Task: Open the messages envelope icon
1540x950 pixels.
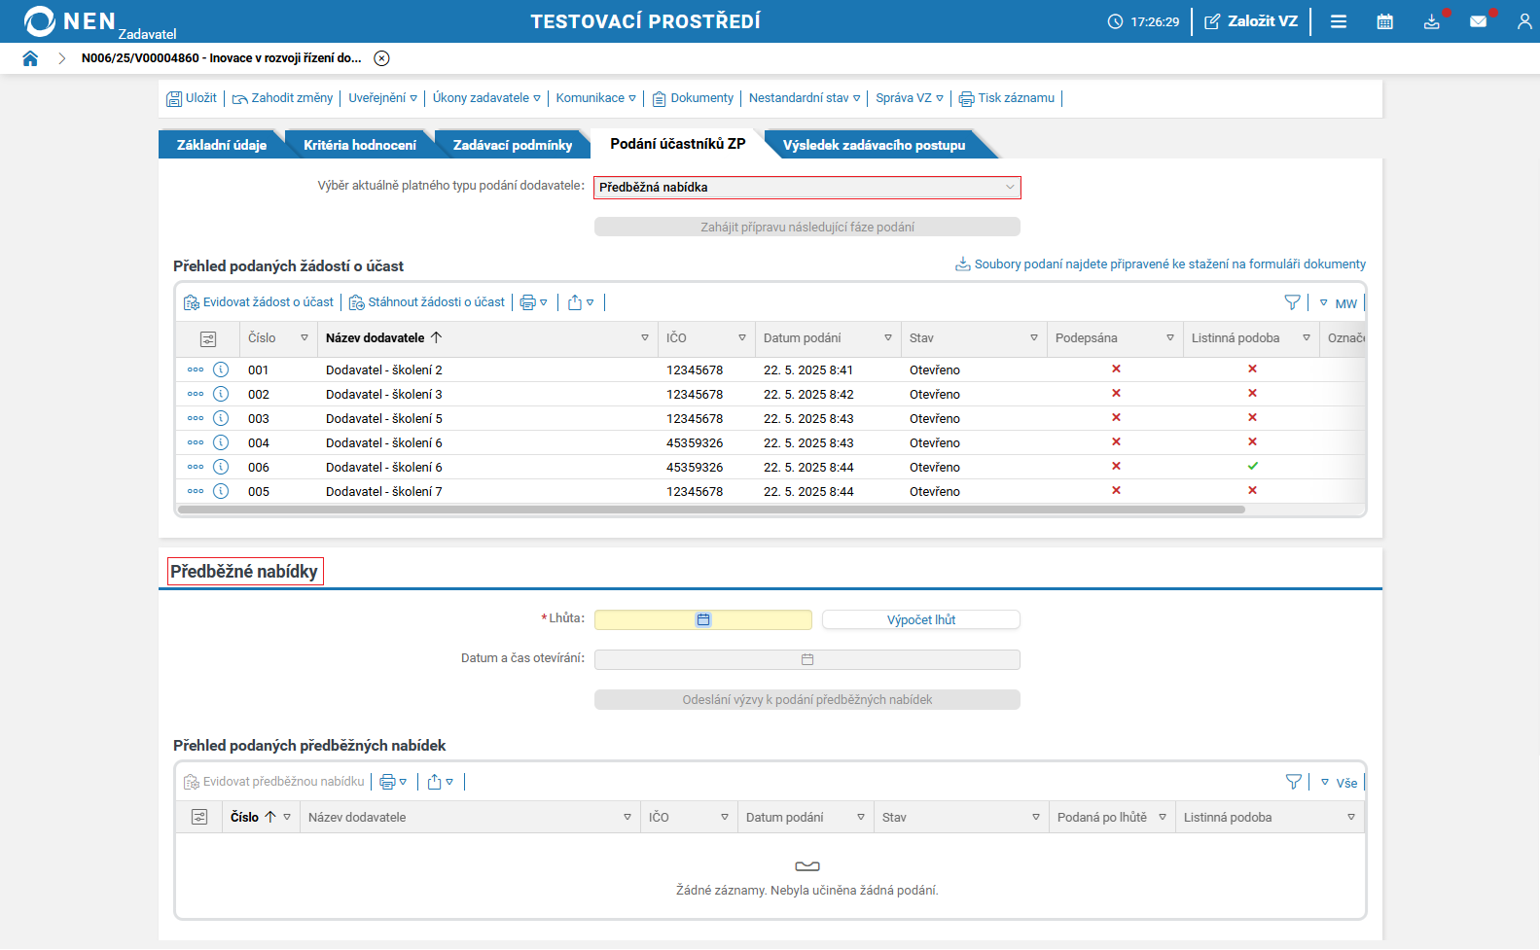Action: pyautogui.click(x=1479, y=21)
